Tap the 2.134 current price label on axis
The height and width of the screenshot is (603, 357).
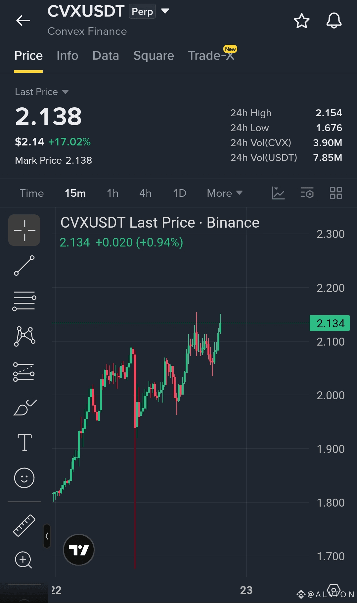(330, 323)
